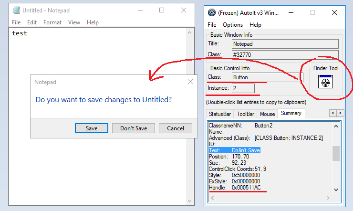
Task: Select the Style: 0x50000000 row
Action: pos(234,175)
